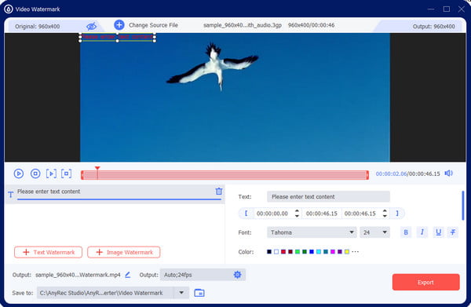Maximize the Video Watermark window
The image size is (471, 307).
(x=447, y=9)
